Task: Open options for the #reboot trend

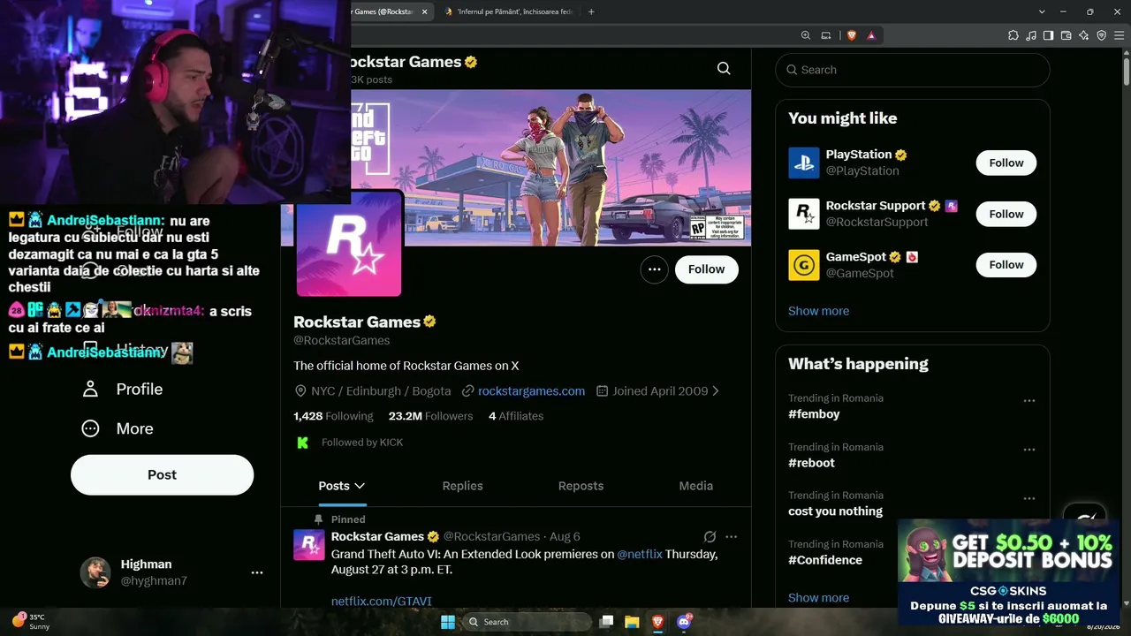Action: pos(1029,450)
